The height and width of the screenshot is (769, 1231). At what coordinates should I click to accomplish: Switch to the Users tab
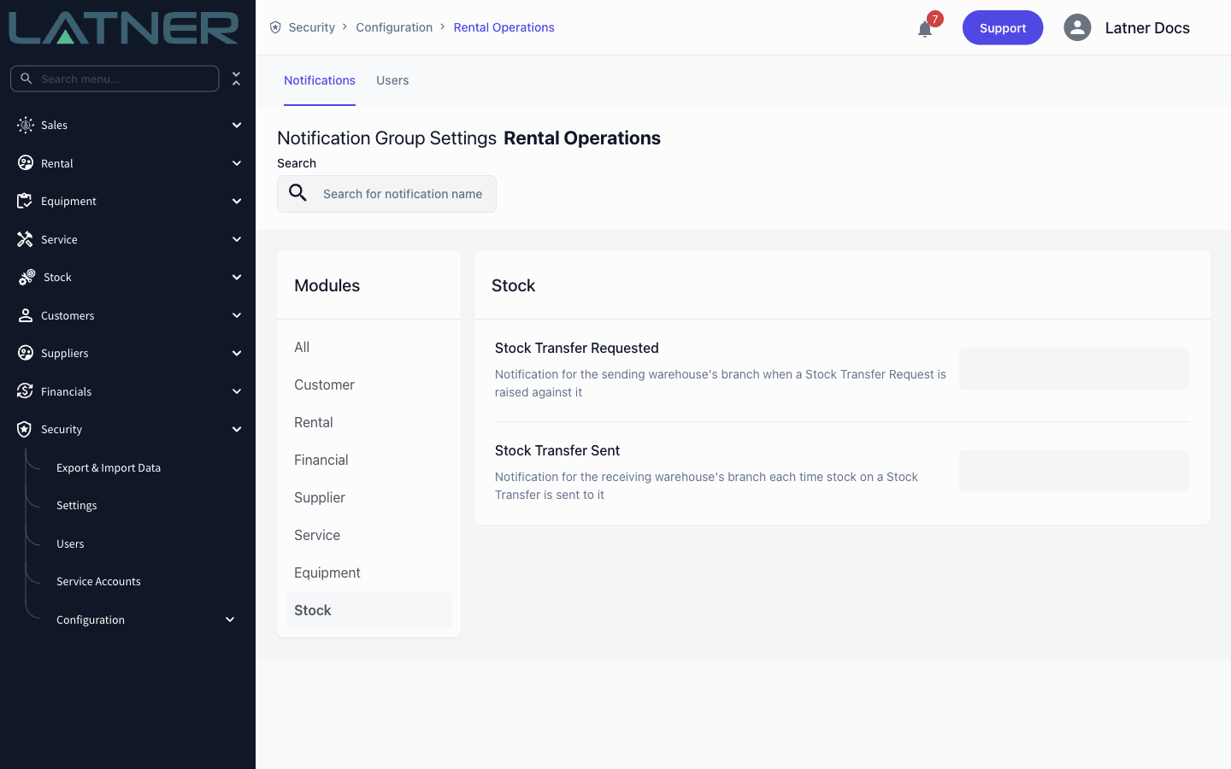[392, 80]
